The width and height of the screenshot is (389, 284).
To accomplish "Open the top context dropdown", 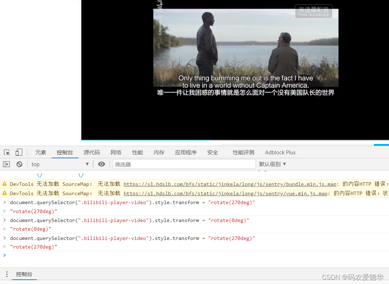I will 60,164.
